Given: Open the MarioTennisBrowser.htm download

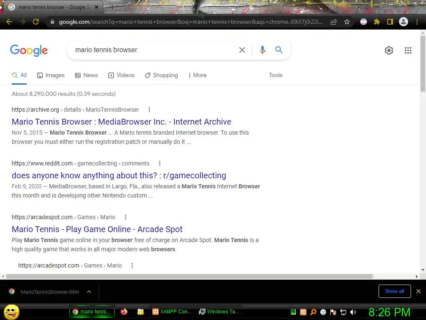Looking at the screenshot, I should (x=50, y=292).
